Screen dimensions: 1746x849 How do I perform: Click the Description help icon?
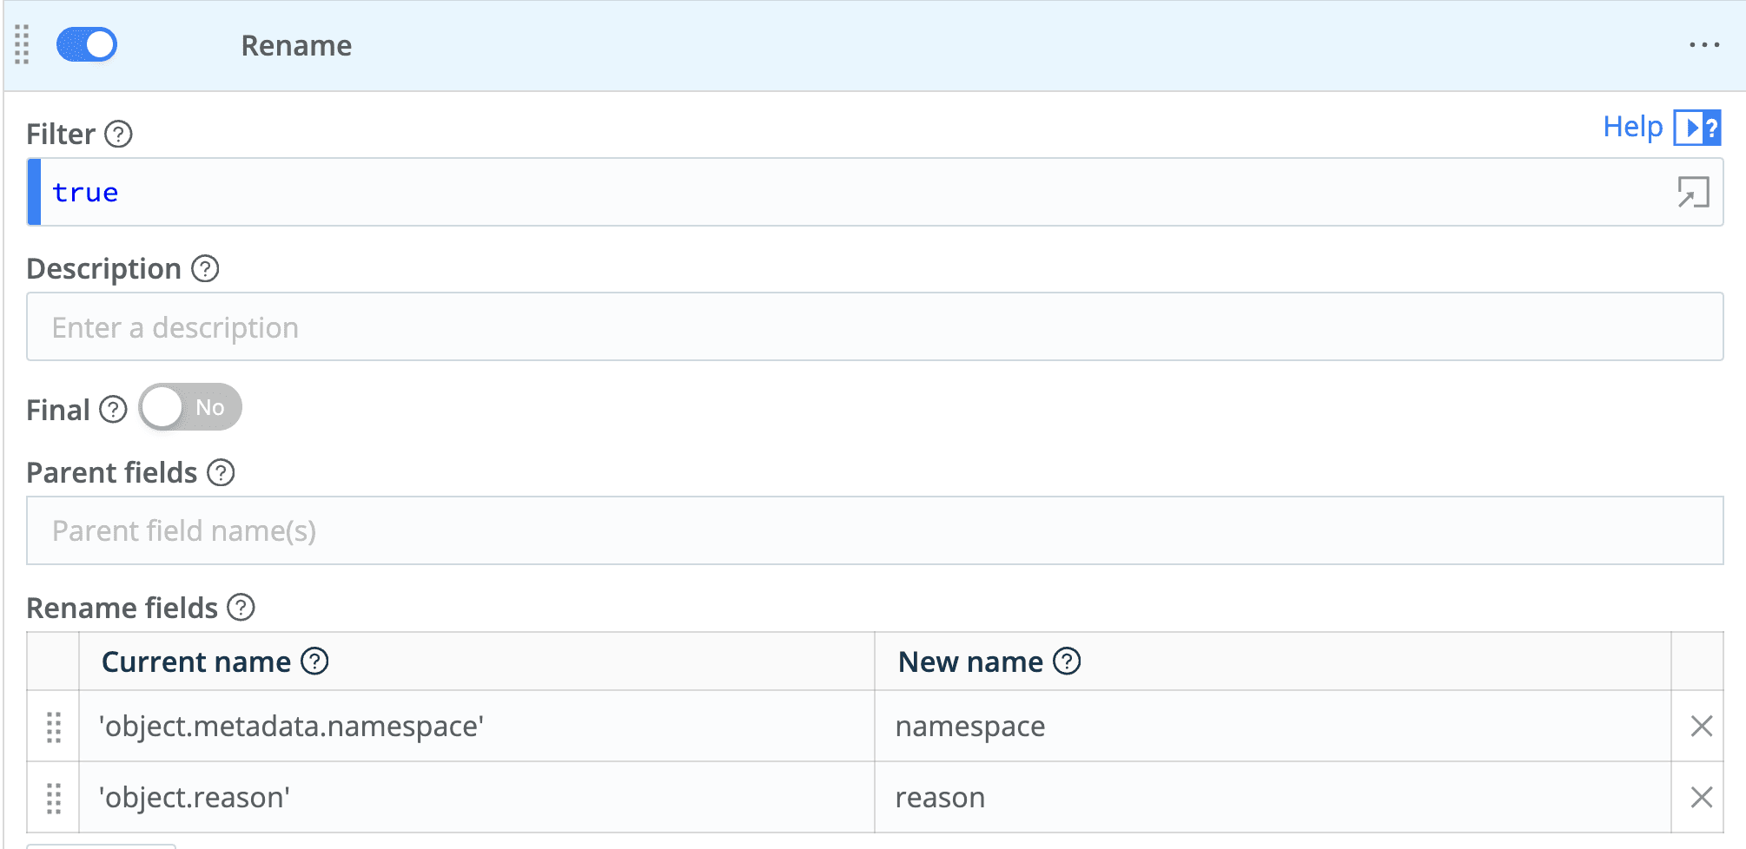(x=205, y=269)
